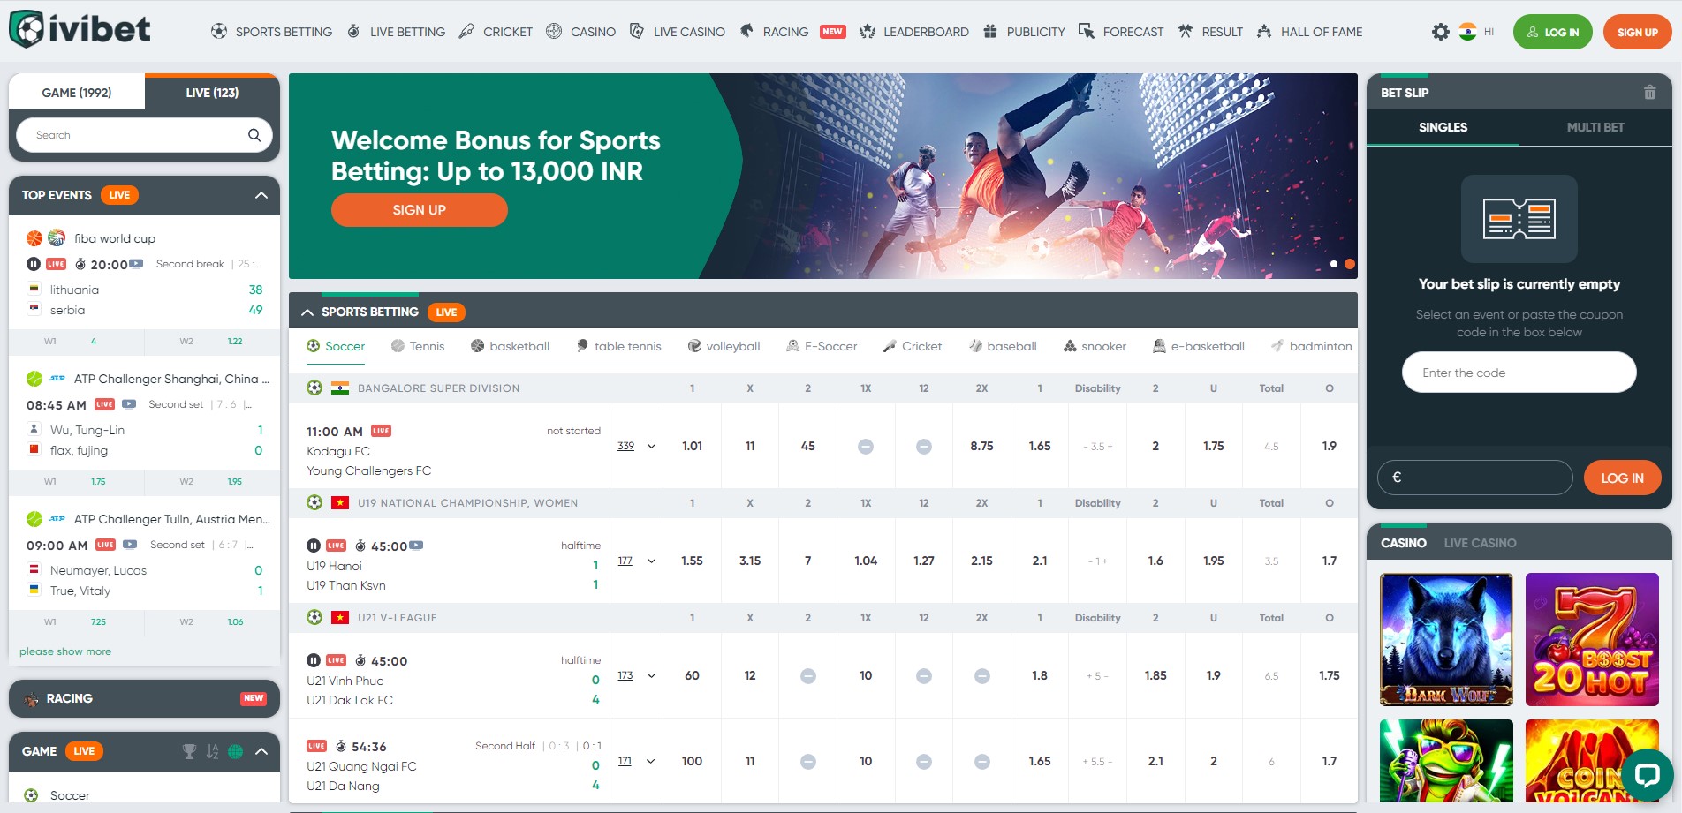Click the LIVE badge on Kodagu FC match

click(381, 431)
